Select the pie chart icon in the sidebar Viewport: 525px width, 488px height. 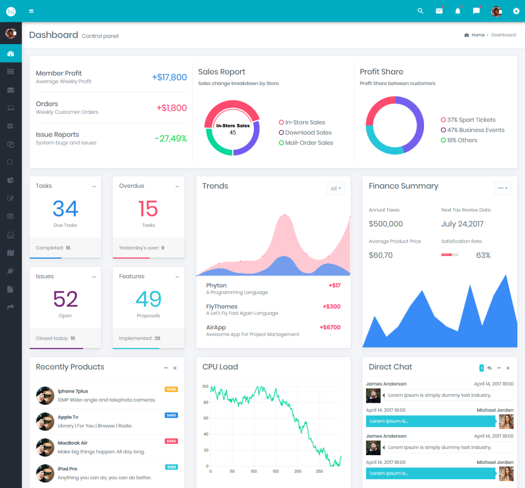(x=10, y=181)
